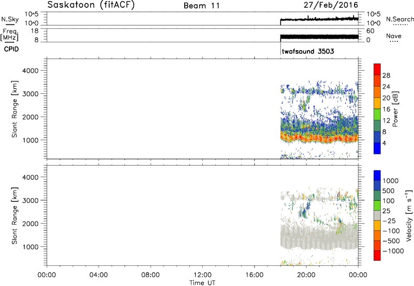The width and height of the screenshot is (414, 286).
Task: Click the gray ground-scatter band in velocity panel
Action: point(319,236)
